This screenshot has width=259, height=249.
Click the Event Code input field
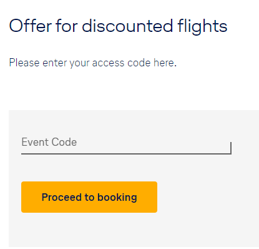click(126, 145)
